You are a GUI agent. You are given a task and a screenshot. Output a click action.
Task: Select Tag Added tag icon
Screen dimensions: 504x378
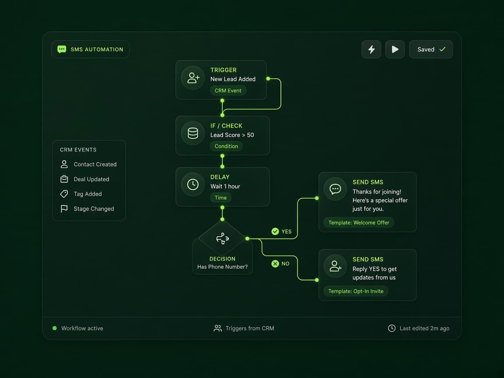click(x=64, y=194)
